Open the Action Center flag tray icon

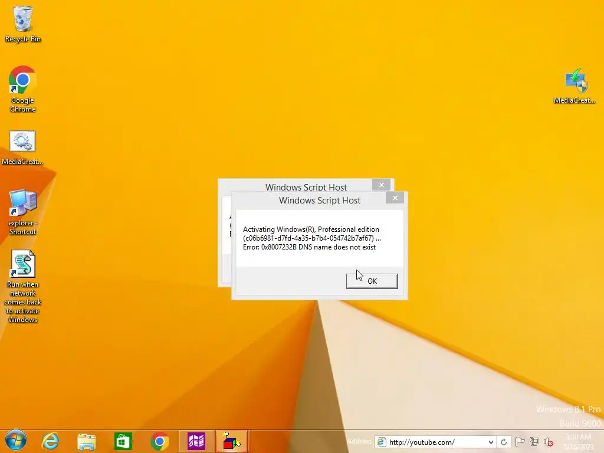coord(520,442)
